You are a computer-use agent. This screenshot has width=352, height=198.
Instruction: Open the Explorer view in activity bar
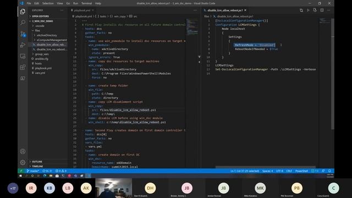(x=23, y=12)
